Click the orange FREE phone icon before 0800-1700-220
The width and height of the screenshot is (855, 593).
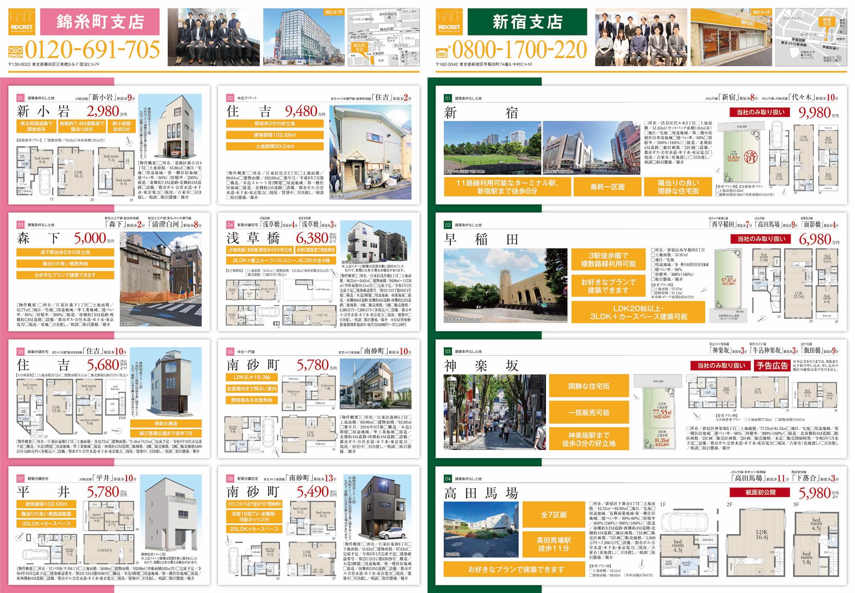[x=442, y=52]
